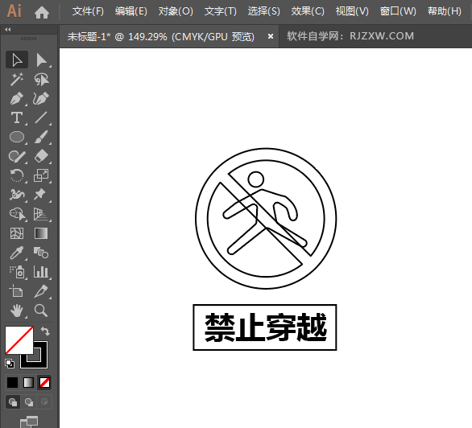Swap fill and stroke colors
Viewport: 472px width, 428px height.
45,331
